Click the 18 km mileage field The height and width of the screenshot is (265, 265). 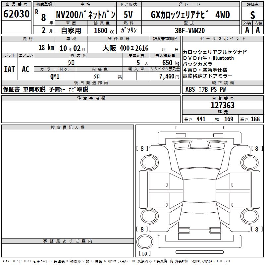click(x=46, y=48)
